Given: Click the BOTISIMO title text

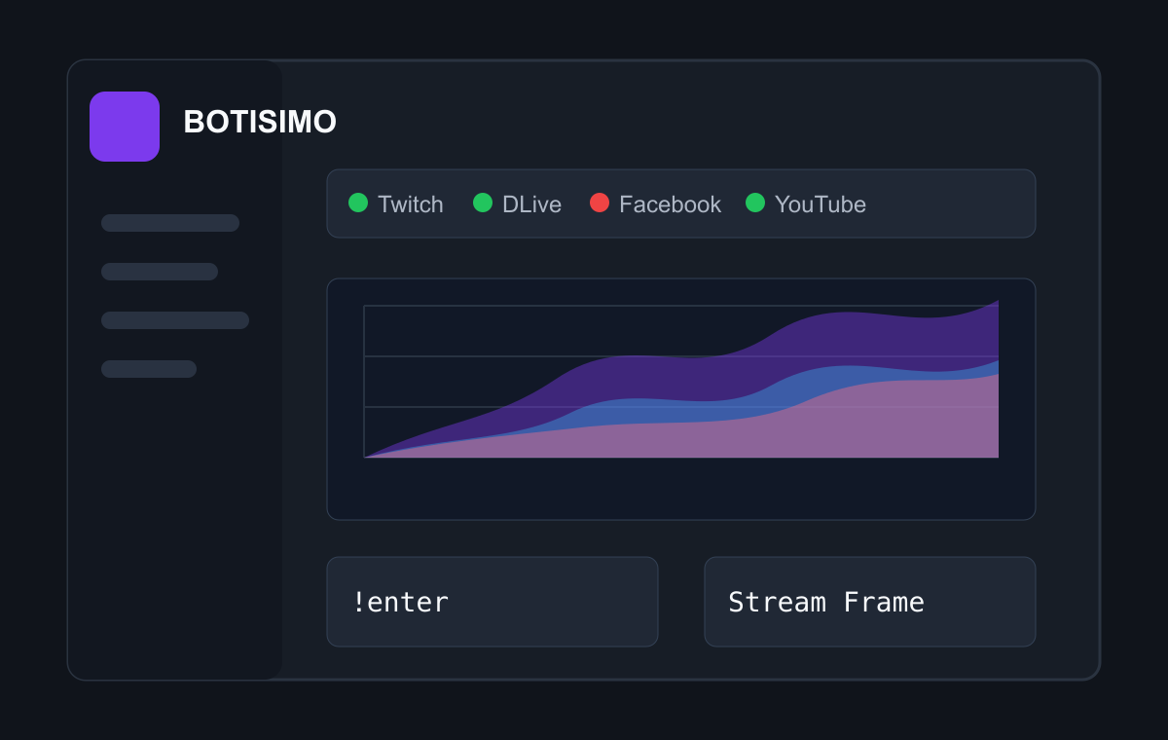Looking at the screenshot, I should tap(260, 123).
